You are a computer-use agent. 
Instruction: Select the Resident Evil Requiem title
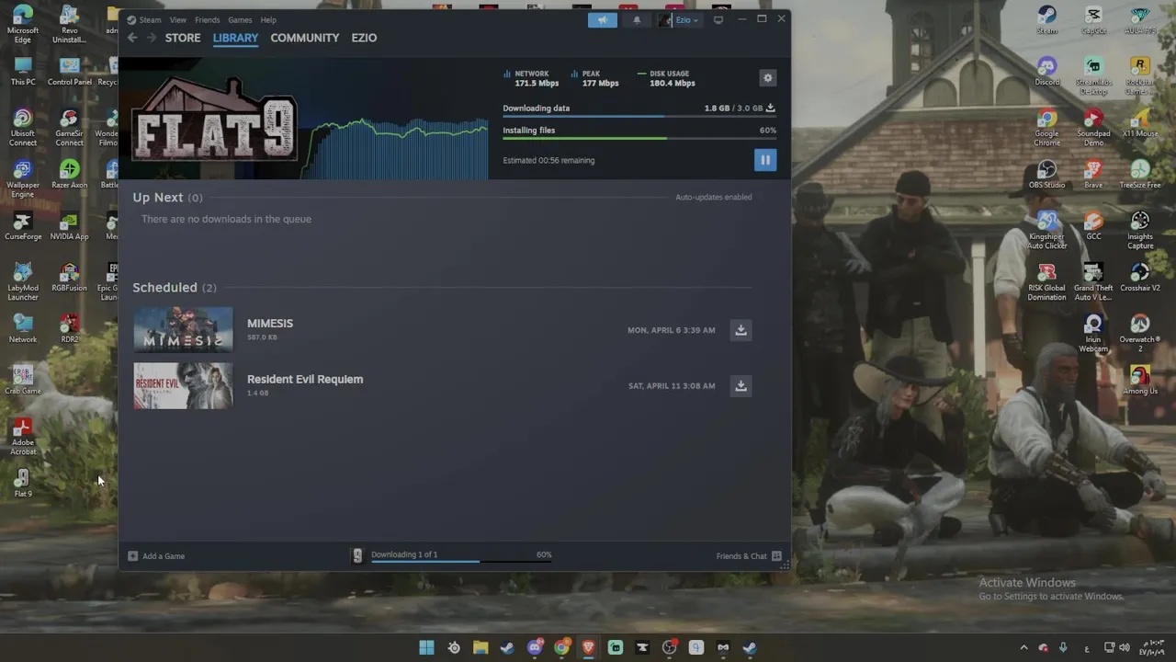305,379
